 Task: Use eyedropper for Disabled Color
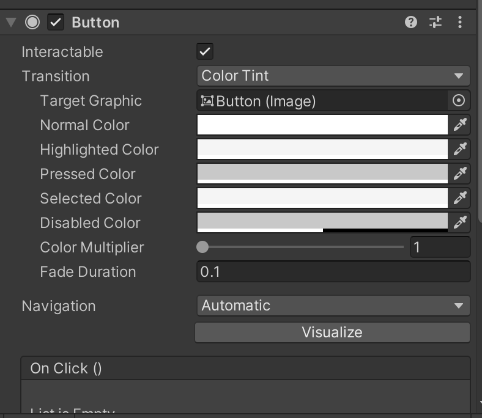coord(460,223)
